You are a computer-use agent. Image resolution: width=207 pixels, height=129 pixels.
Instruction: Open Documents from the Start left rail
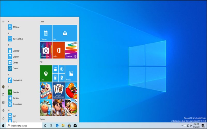(x=3, y=95)
